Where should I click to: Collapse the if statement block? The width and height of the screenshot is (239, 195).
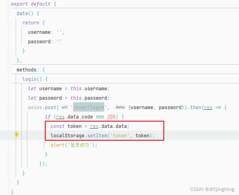(x=8, y=117)
